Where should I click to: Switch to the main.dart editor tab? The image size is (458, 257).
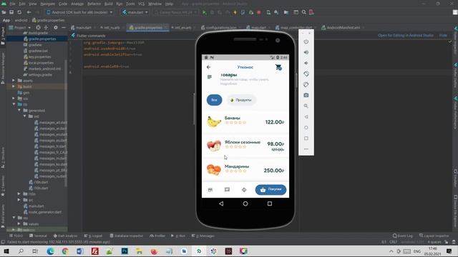coord(83,28)
